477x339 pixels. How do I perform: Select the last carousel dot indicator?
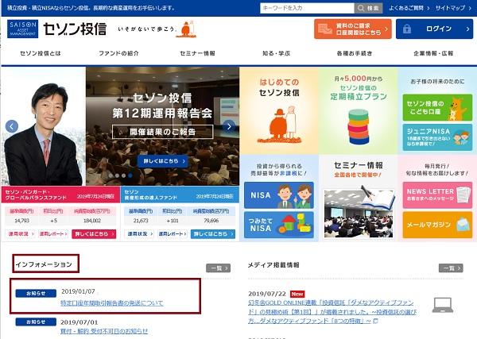pos(130,175)
